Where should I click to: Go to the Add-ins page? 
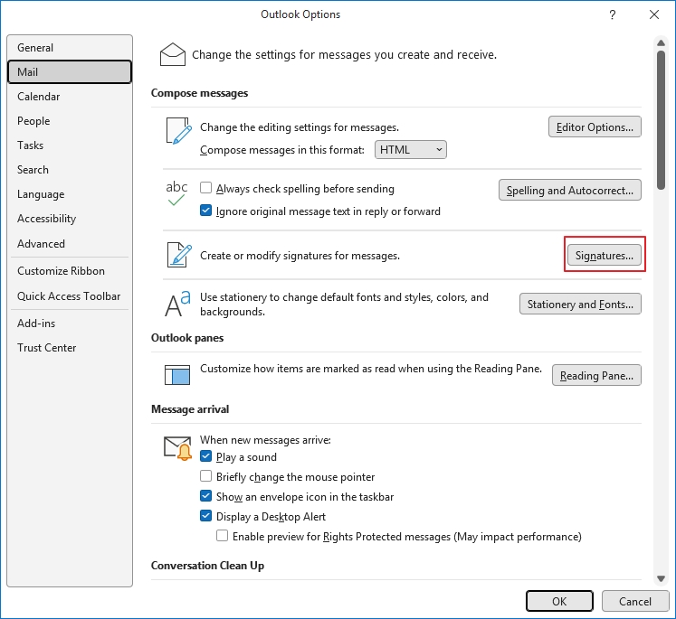coord(70,324)
